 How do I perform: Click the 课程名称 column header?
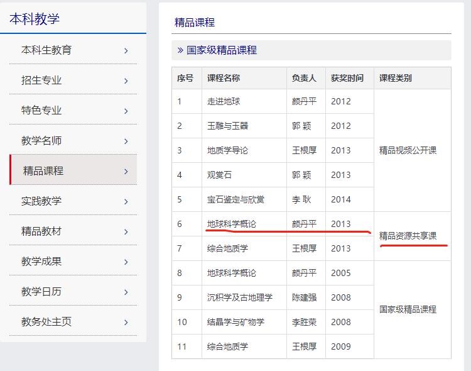(x=224, y=79)
